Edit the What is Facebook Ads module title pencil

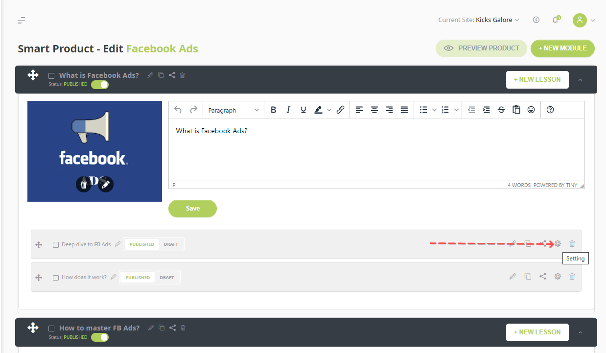(150, 75)
